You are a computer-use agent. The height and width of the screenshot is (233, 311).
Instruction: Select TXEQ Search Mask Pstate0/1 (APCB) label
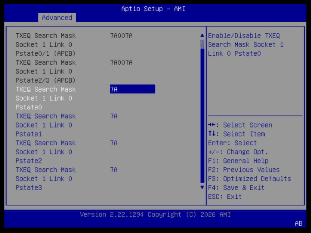click(x=46, y=45)
